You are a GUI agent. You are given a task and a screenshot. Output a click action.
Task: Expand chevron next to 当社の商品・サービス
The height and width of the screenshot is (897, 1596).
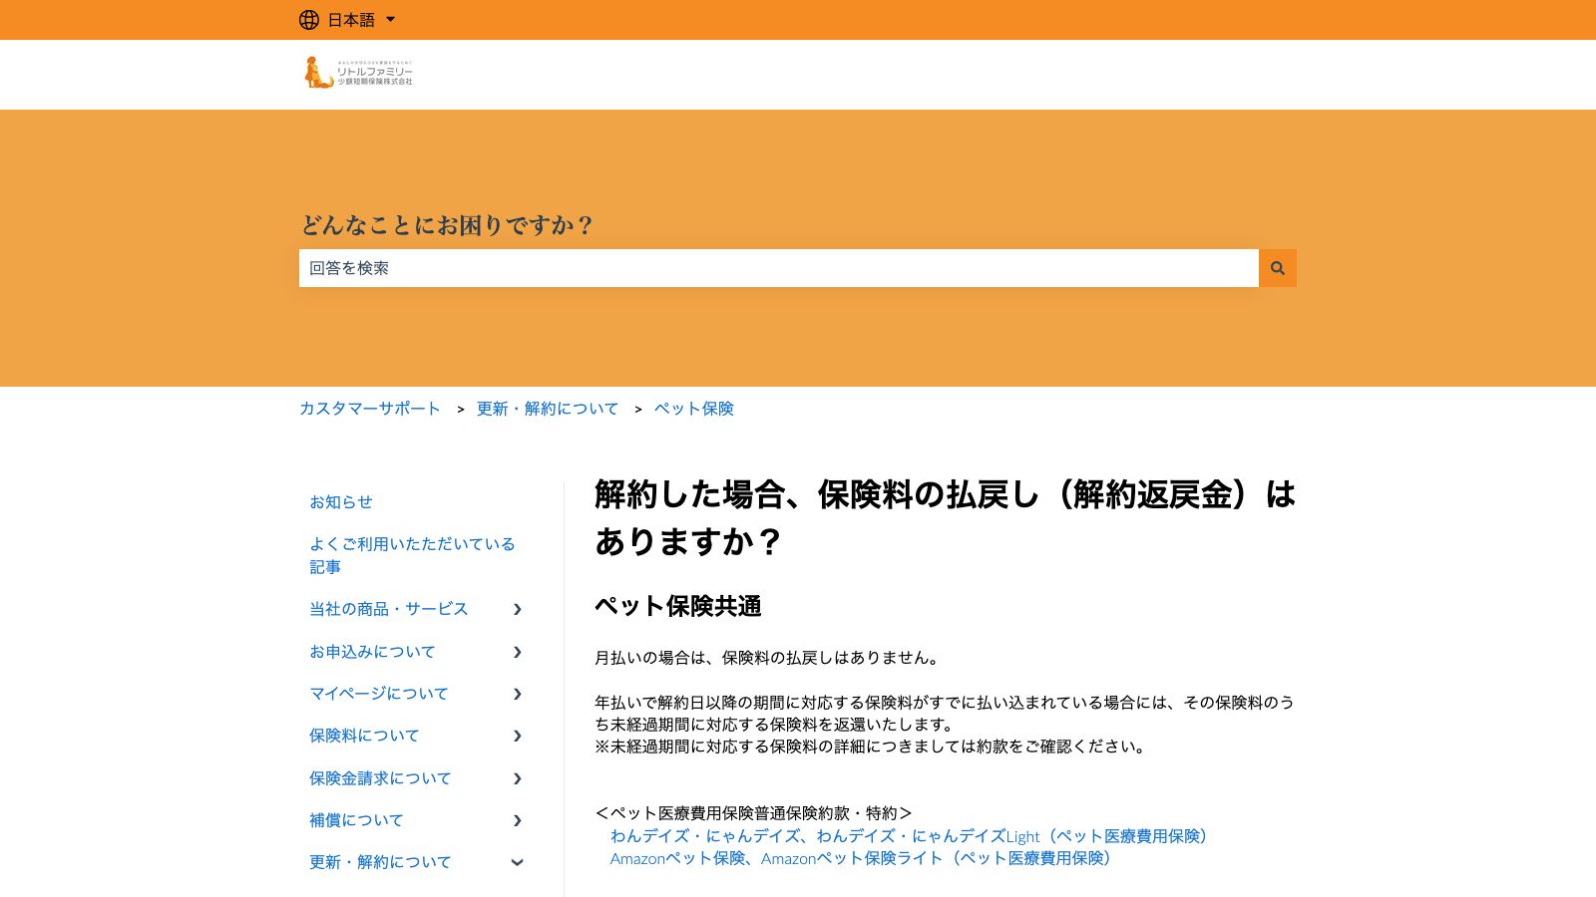[517, 609]
